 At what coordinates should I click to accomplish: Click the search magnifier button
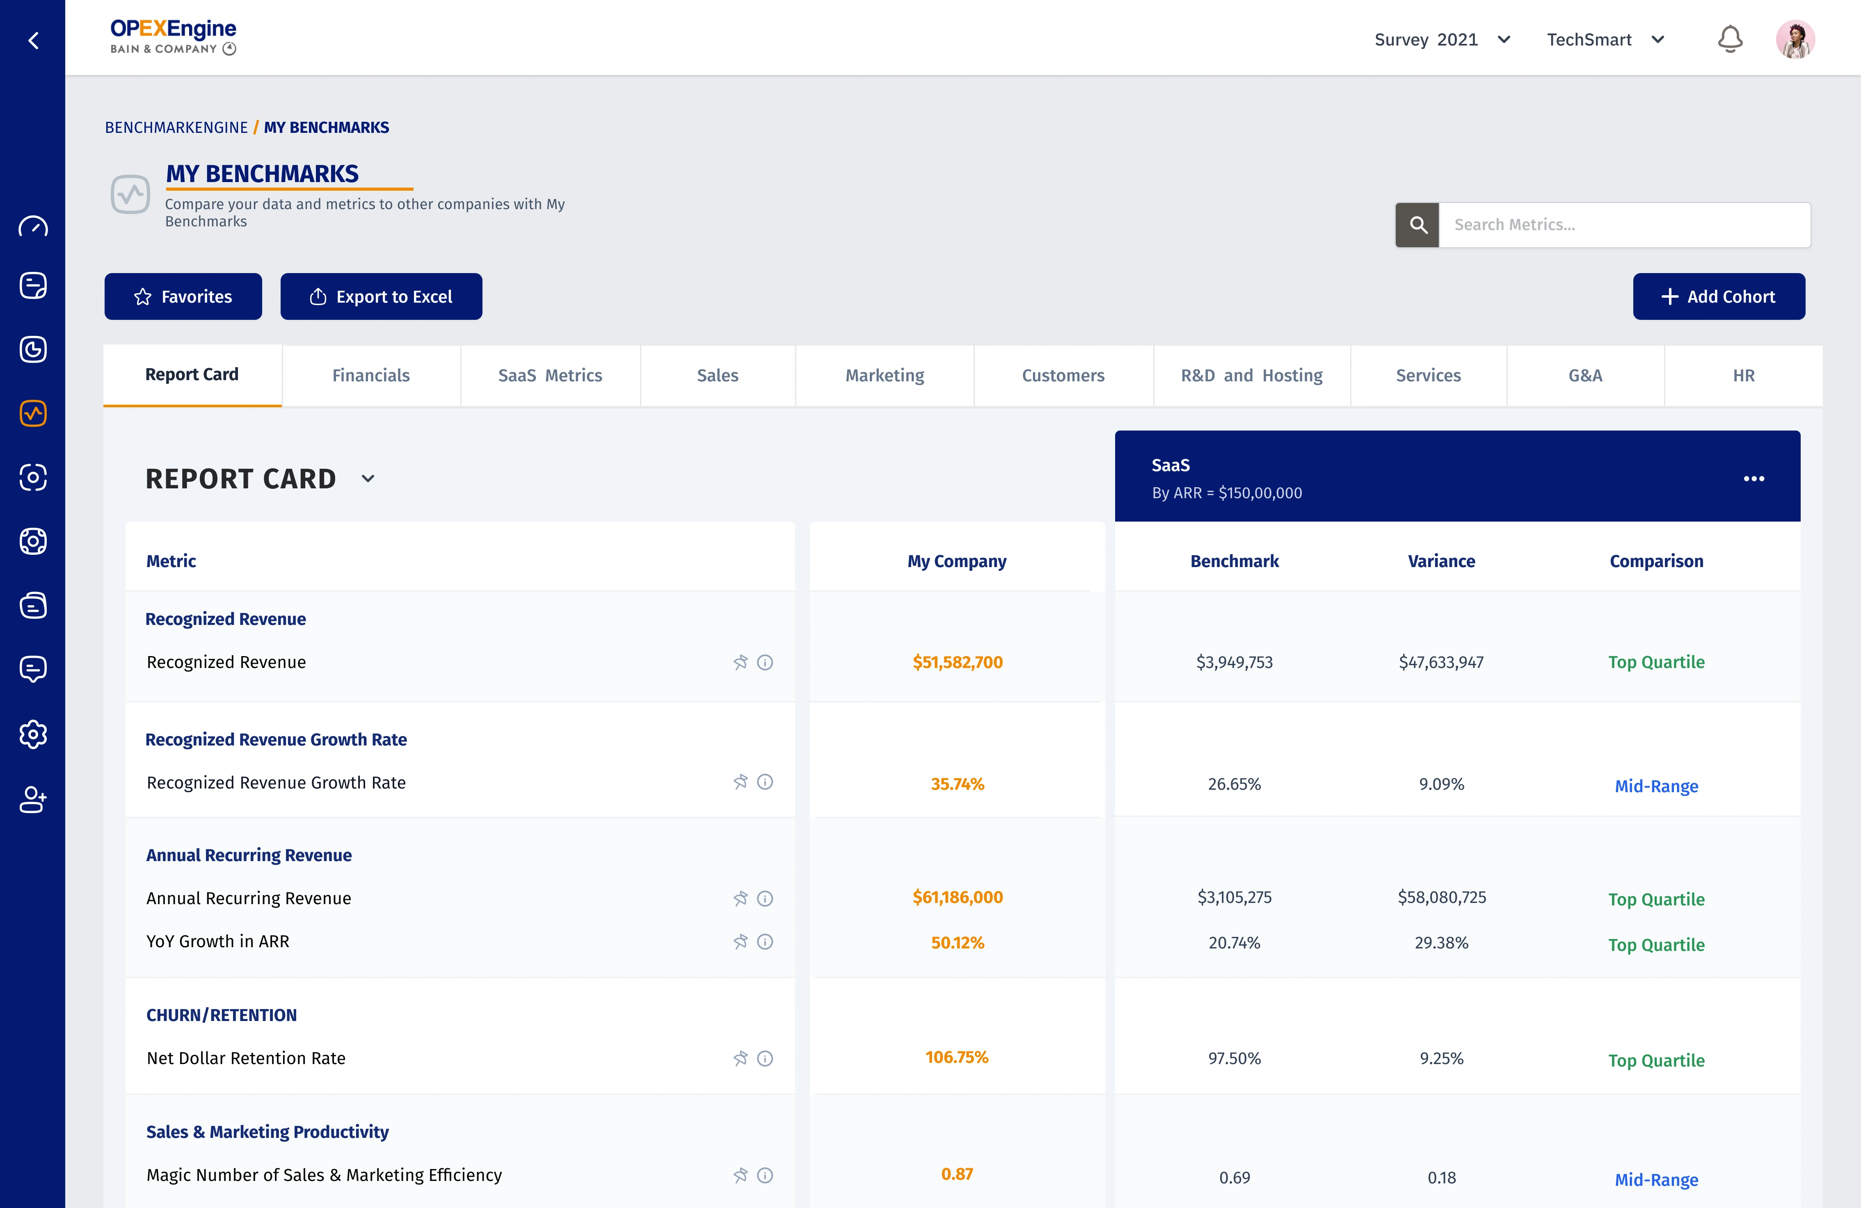tap(1417, 225)
